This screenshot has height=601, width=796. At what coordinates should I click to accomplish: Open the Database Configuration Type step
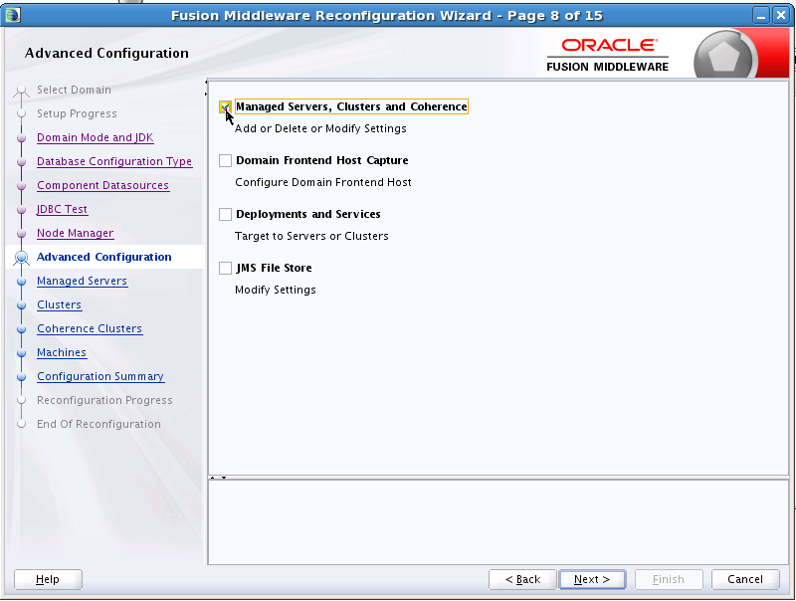114,161
